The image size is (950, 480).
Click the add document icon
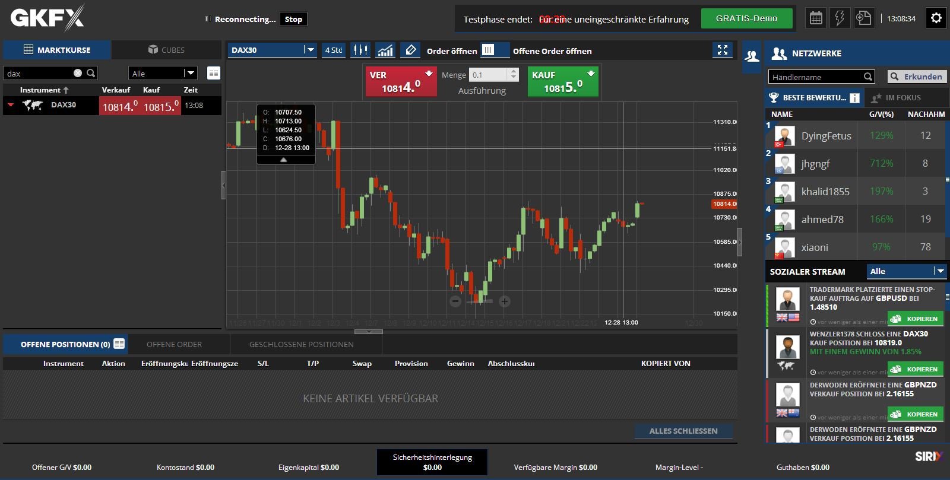pyautogui.click(x=863, y=18)
